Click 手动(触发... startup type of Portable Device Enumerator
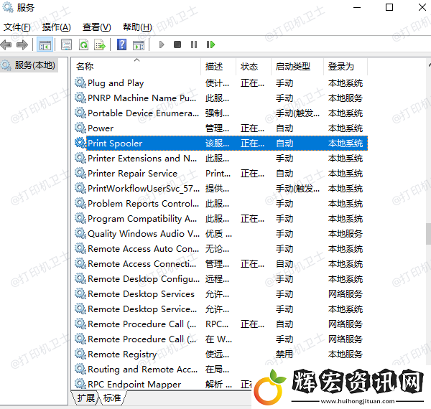431x409 pixels. tap(297, 113)
